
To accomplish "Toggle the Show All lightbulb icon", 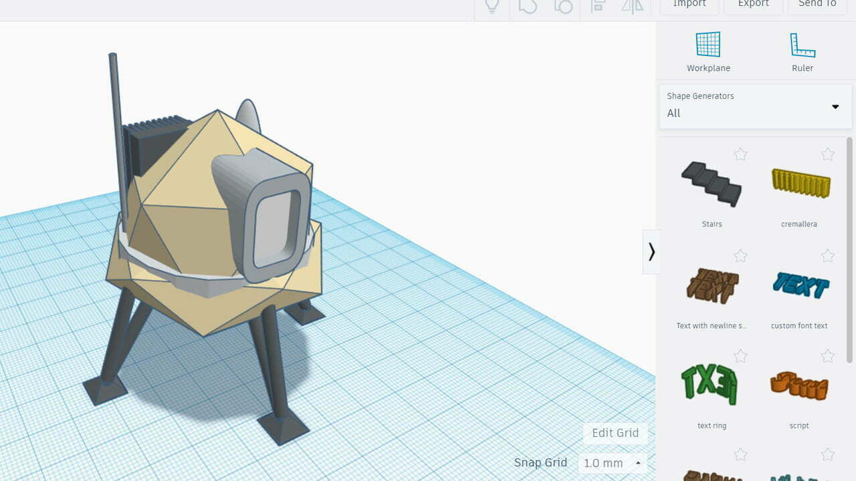I will coord(492,5).
